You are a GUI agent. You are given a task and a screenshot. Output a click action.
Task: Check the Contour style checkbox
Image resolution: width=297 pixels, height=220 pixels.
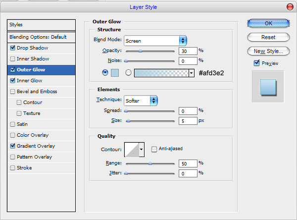pyautogui.click(x=19, y=103)
